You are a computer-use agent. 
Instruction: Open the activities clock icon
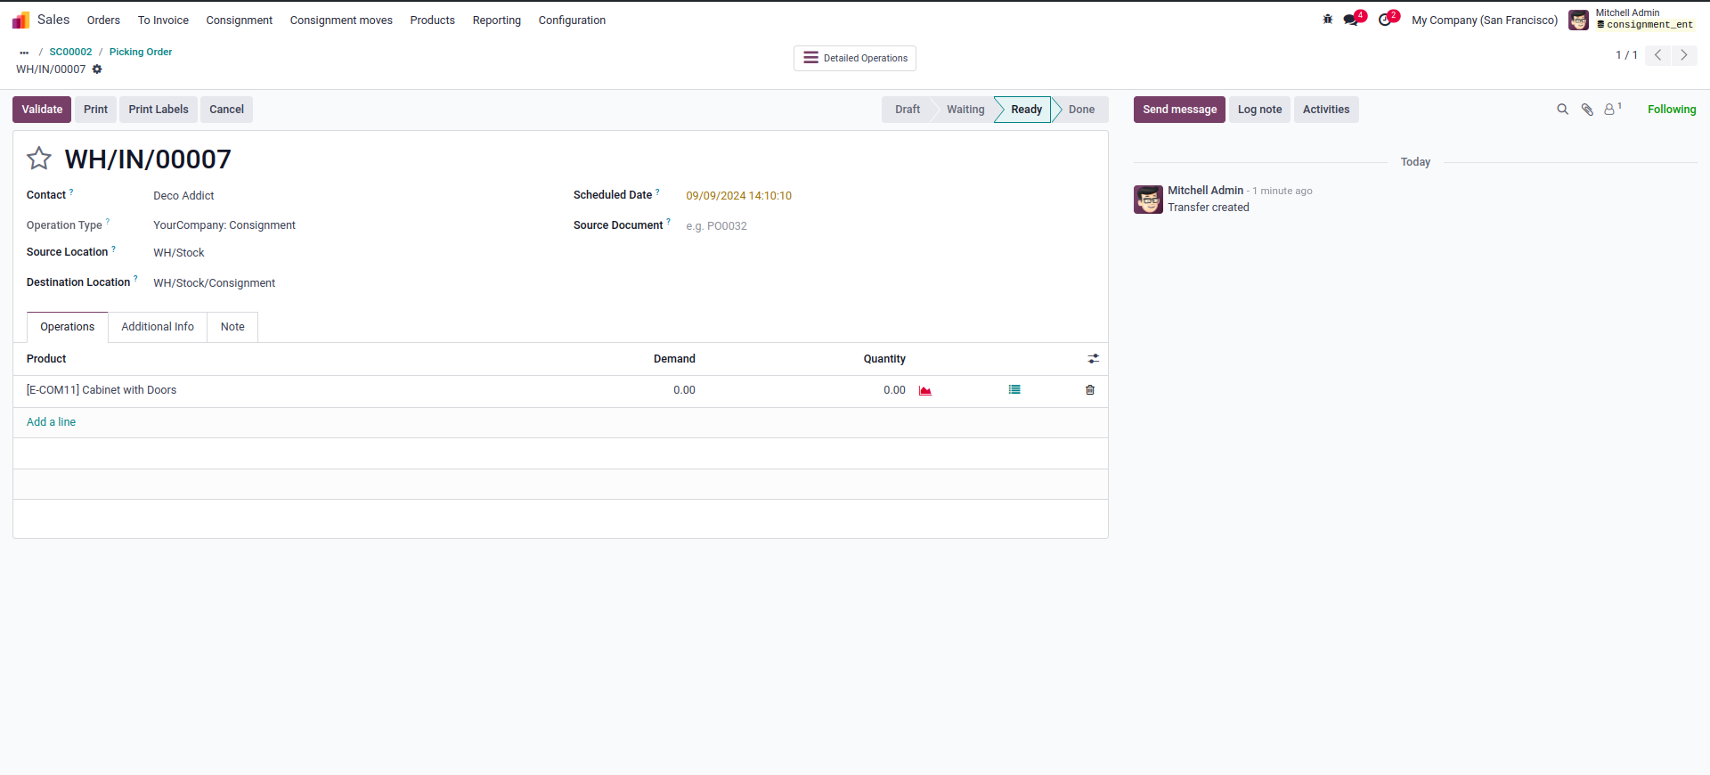[1385, 20]
